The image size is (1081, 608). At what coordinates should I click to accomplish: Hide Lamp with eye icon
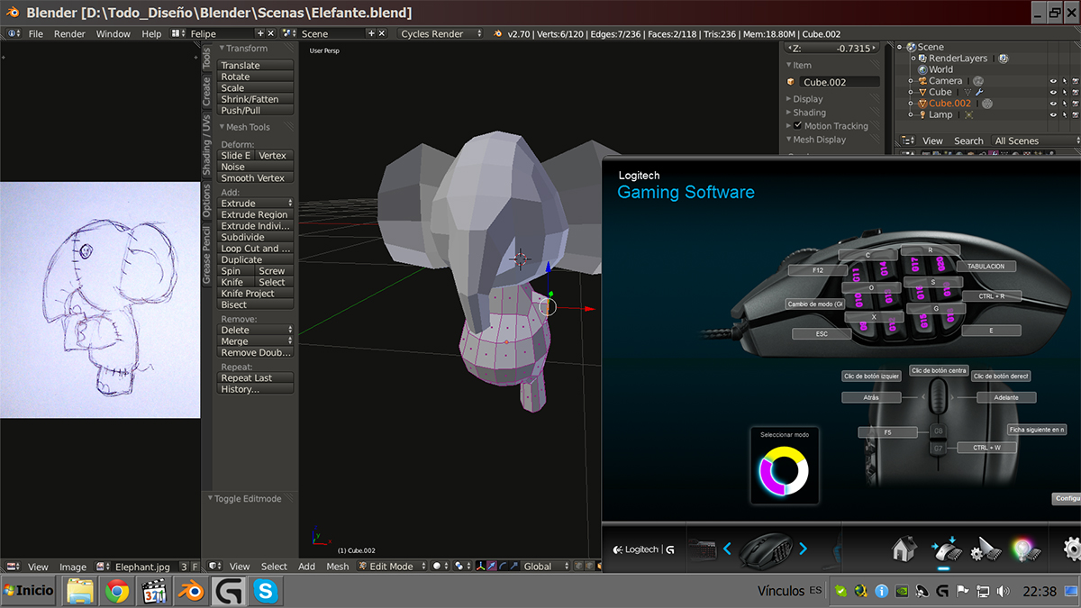[1053, 115]
